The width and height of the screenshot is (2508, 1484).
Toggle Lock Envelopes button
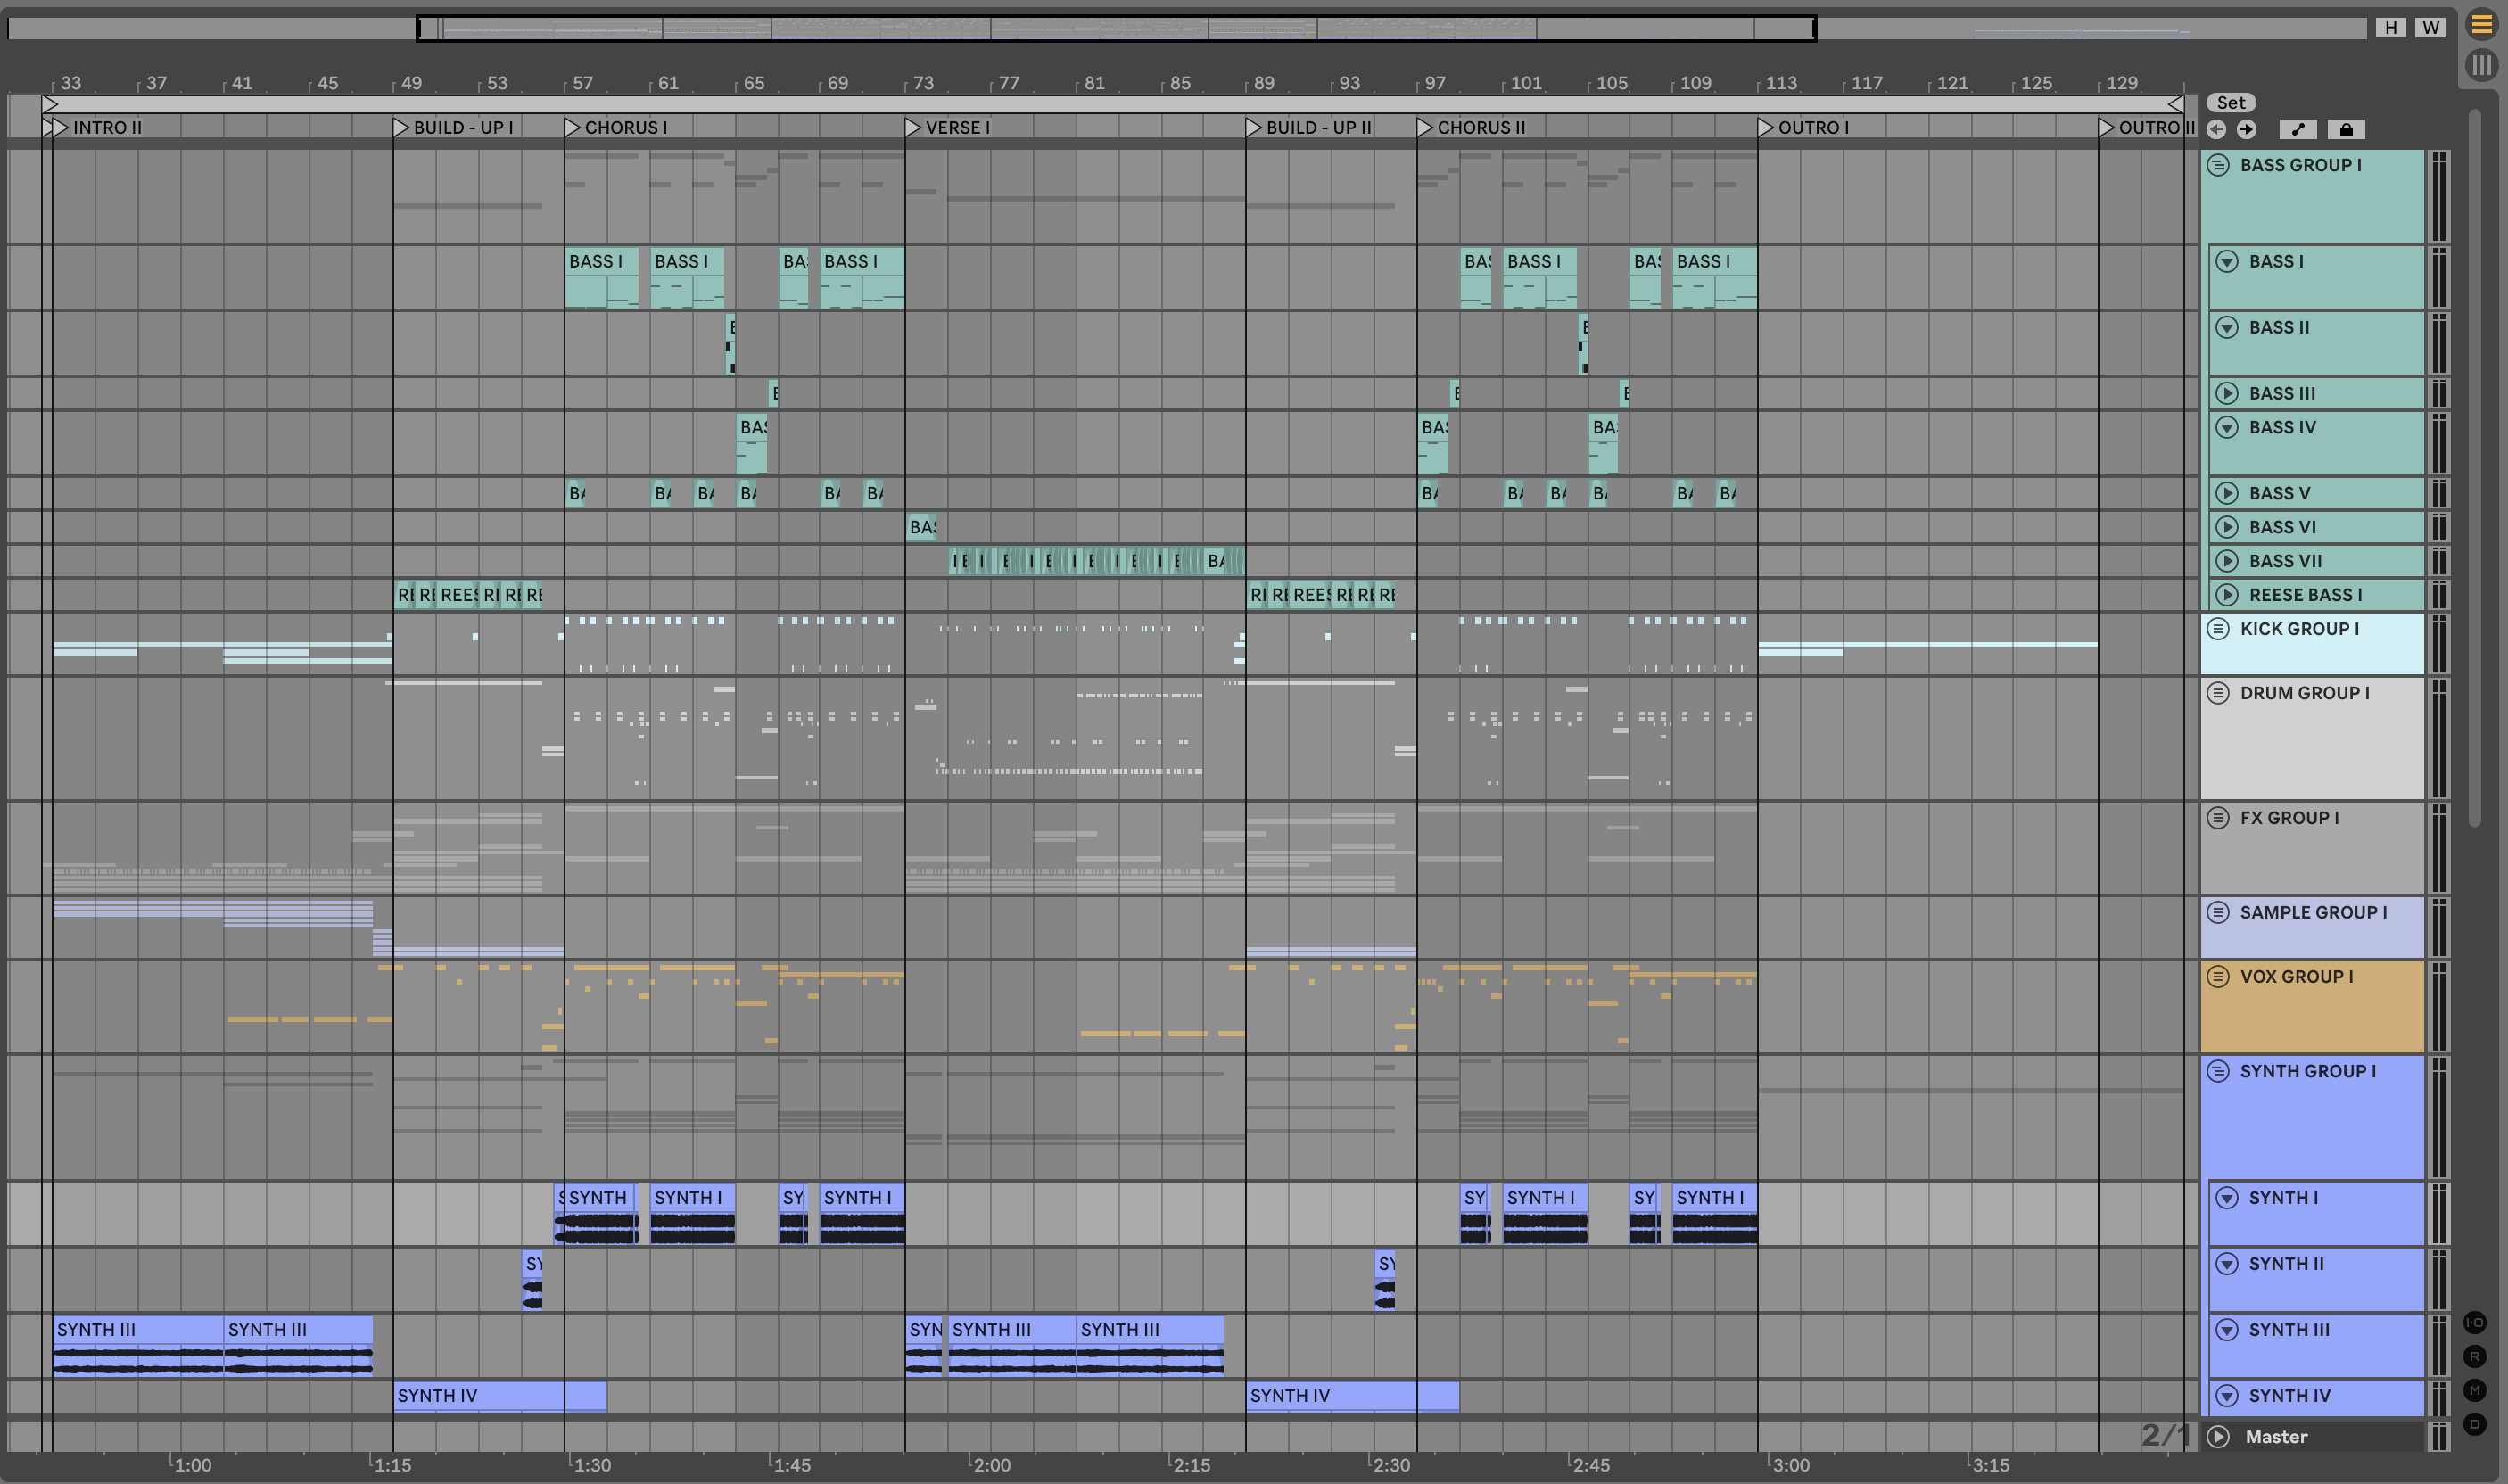point(2346,129)
